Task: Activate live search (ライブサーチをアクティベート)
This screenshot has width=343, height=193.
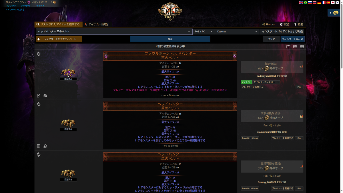Action: [59, 39]
